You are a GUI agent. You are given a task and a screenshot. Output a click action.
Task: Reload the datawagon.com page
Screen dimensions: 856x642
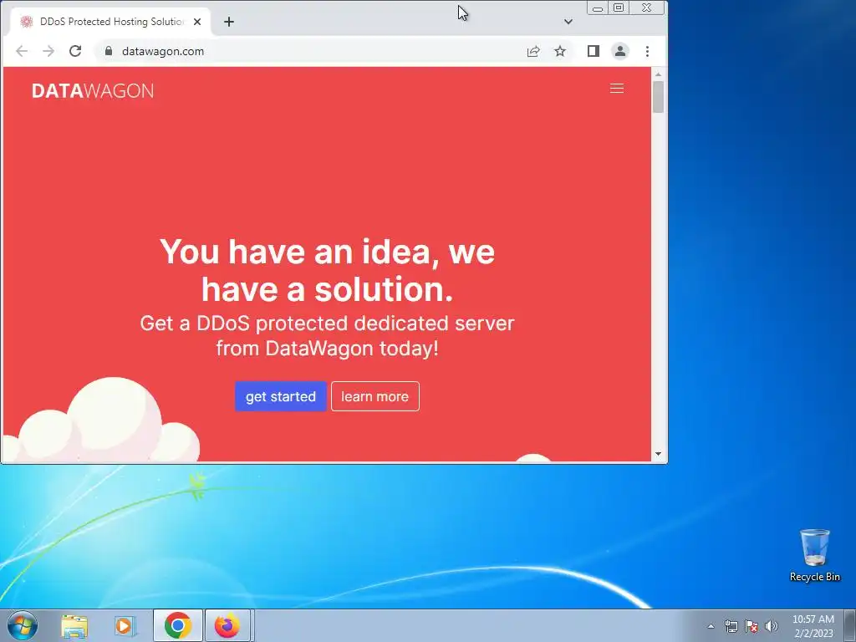click(75, 51)
